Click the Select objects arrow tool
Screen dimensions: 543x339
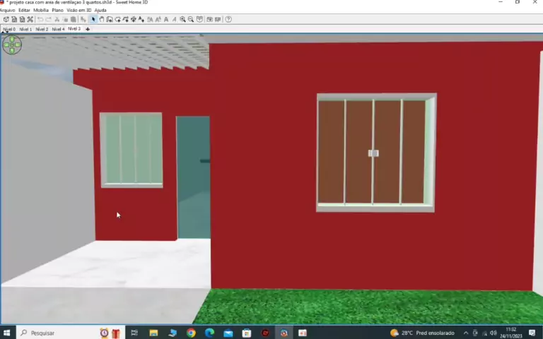coord(93,19)
